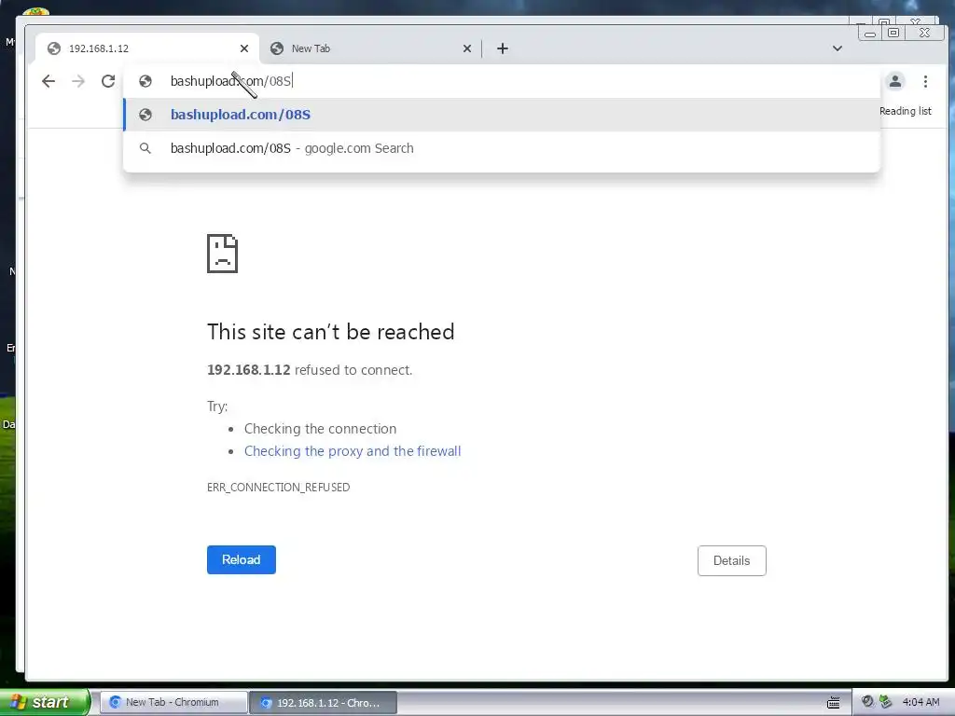This screenshot has width=955, height=716.
Task: Click the sad page error icon
Action: click(x=222, y=254)
